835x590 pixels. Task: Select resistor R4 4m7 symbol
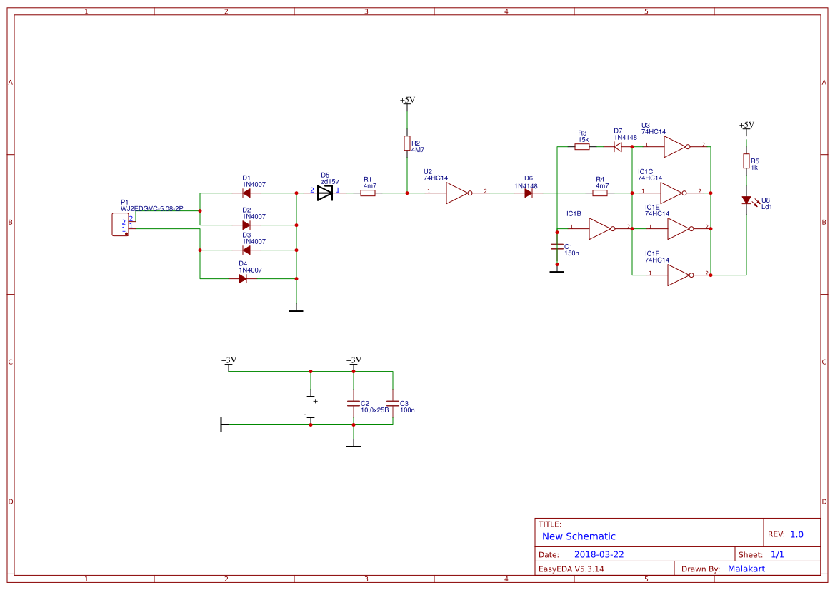click(600, 193)
